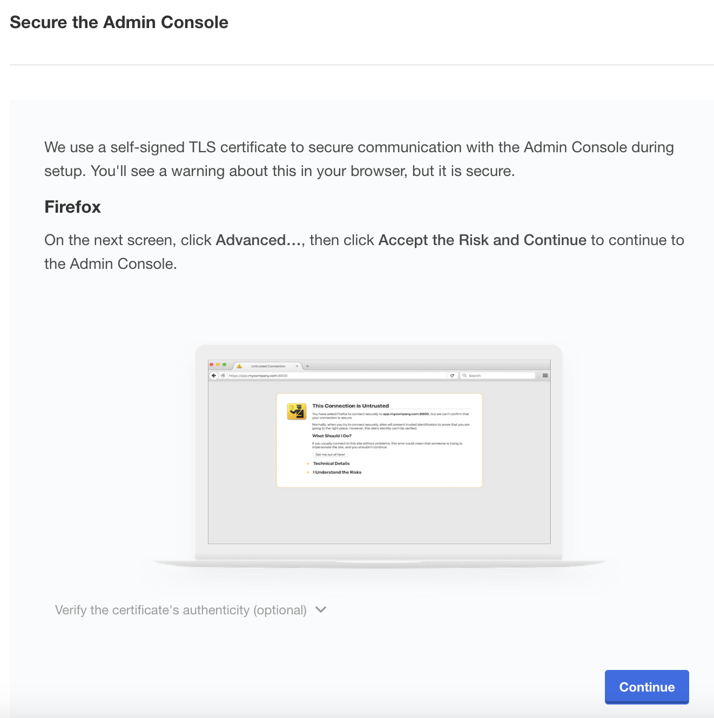
Task: Click the blue Continue button
Action: (646, 687)
